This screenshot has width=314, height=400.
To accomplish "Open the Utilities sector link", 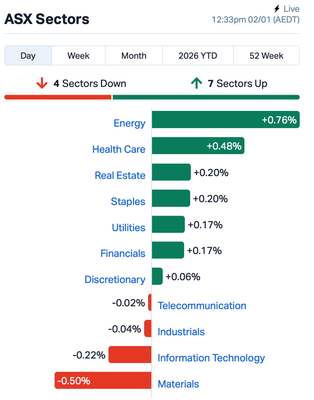I will pyautogui.click(x=129, y=227).
